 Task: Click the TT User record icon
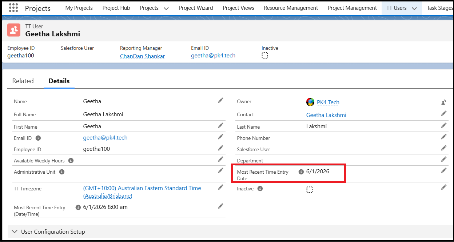[14, 30]
